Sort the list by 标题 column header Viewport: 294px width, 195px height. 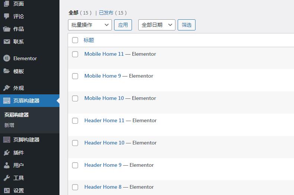click(89, 40)
